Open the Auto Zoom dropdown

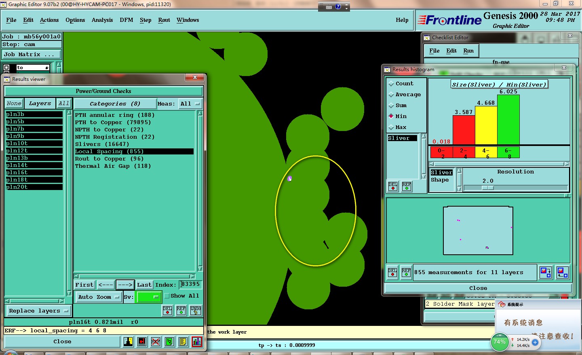[99, 297]
